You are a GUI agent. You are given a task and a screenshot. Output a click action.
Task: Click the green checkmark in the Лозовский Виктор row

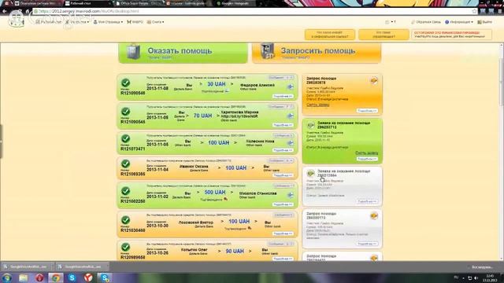tap(126, 220)
